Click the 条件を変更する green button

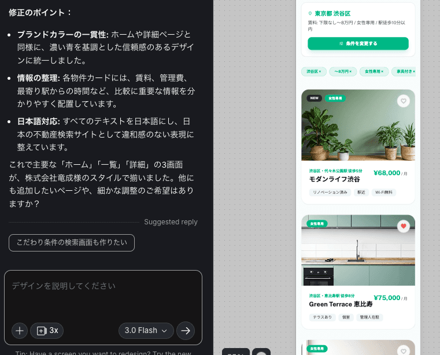[x=358, y=43]
